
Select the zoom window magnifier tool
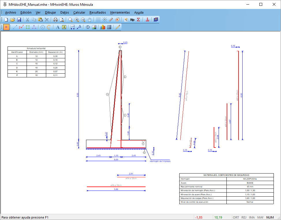70,20
